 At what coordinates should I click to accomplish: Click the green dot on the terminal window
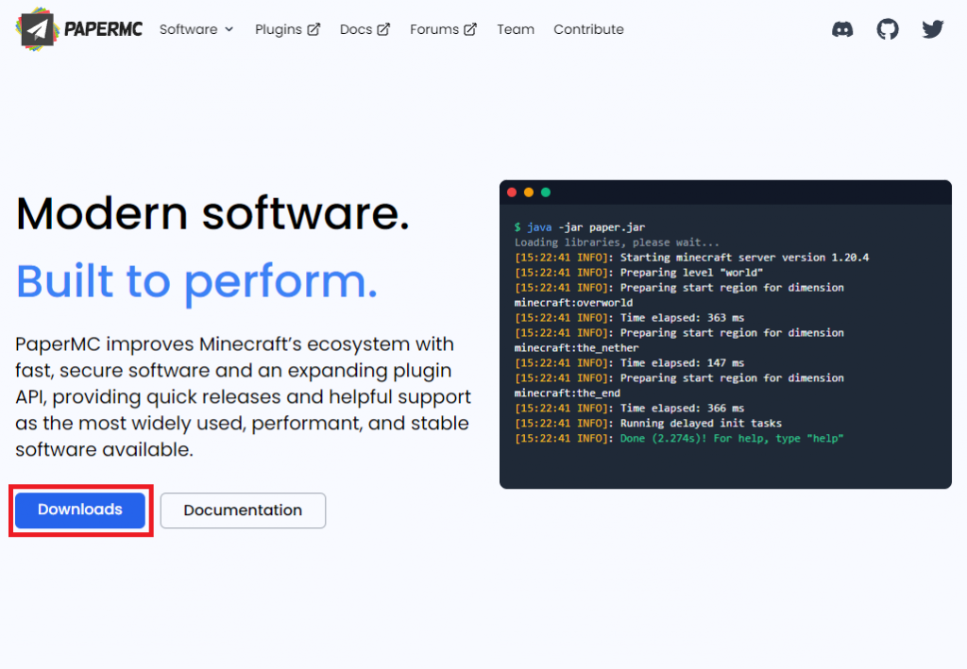[x=546, y=192]
